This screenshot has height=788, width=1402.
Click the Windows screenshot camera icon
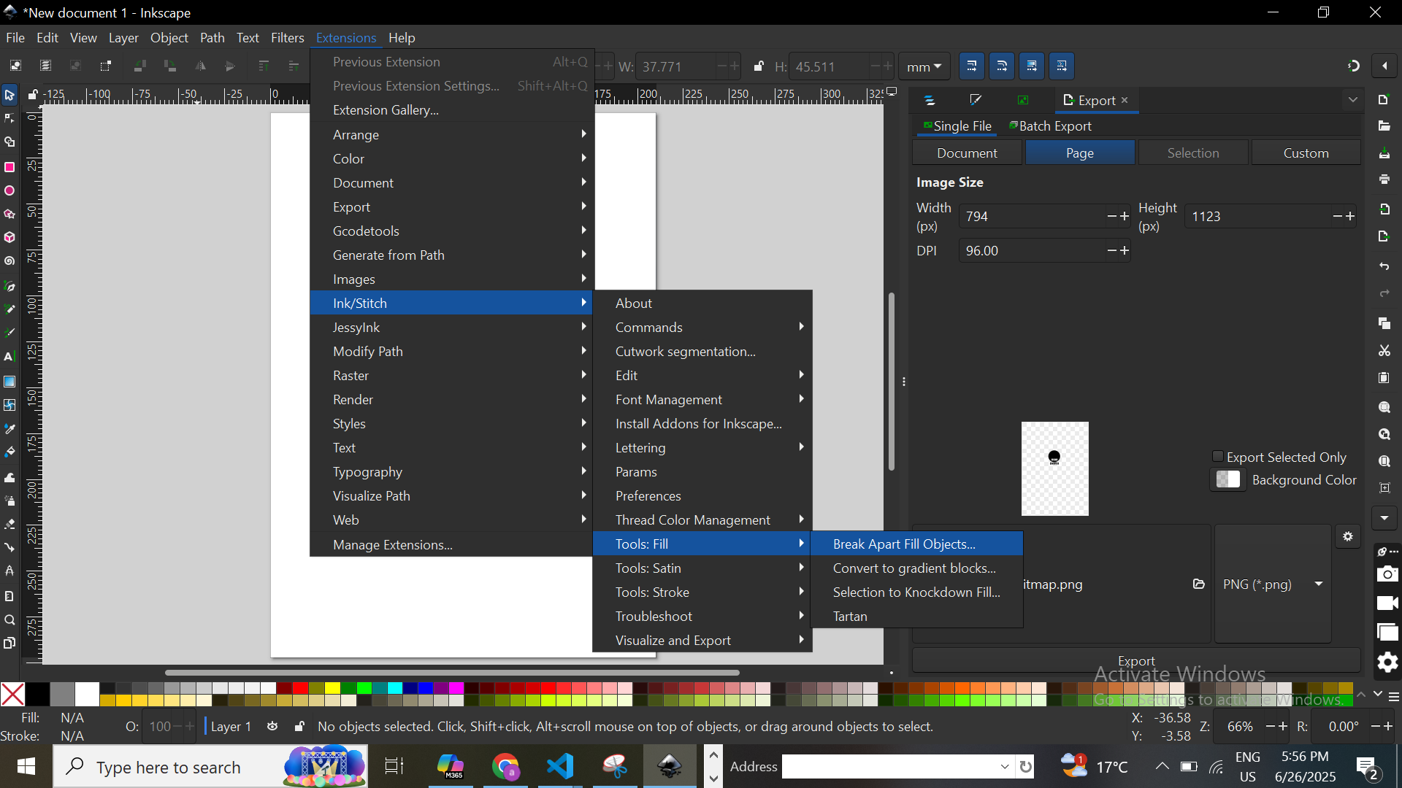point(1387,575)
